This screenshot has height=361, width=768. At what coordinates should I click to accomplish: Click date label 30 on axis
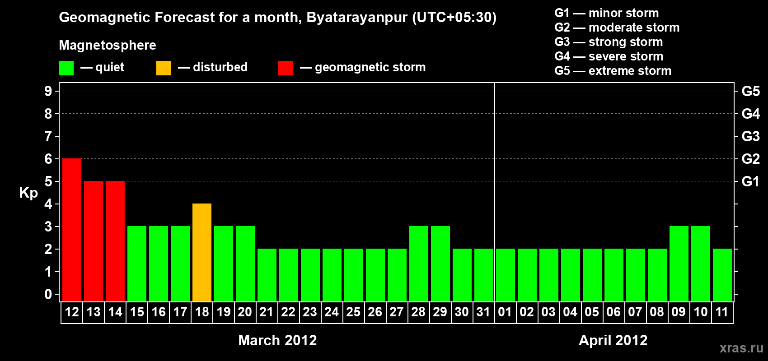coord(462,312)
